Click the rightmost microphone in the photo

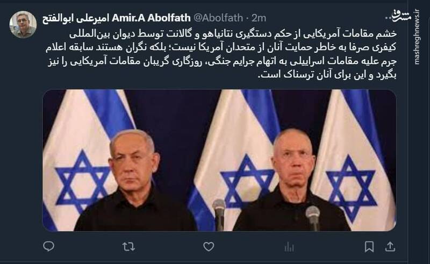313,218
